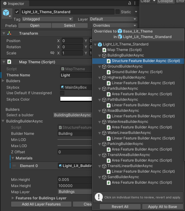
Task: Toggle the GameObject active checkbox
Action: (17, 12)
